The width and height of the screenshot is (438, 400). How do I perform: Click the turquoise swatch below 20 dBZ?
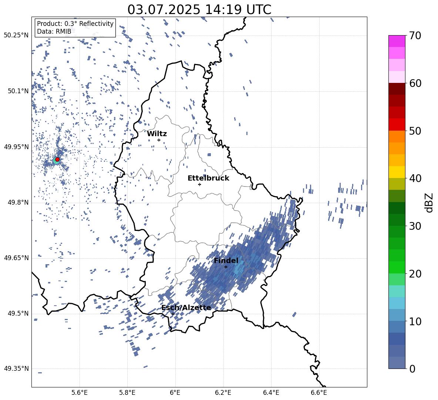click(x=397, y=291)
